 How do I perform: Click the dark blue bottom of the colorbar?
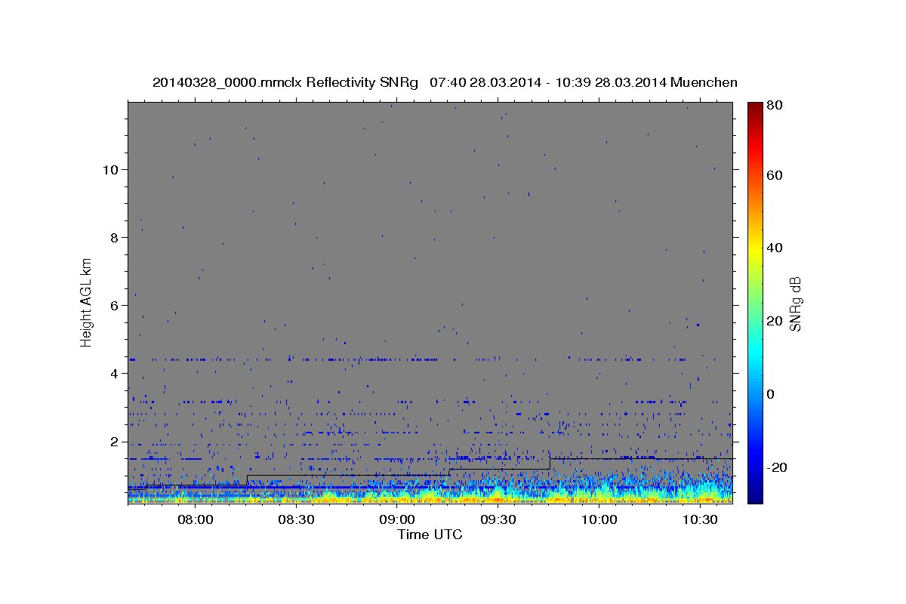click(755, 497)
